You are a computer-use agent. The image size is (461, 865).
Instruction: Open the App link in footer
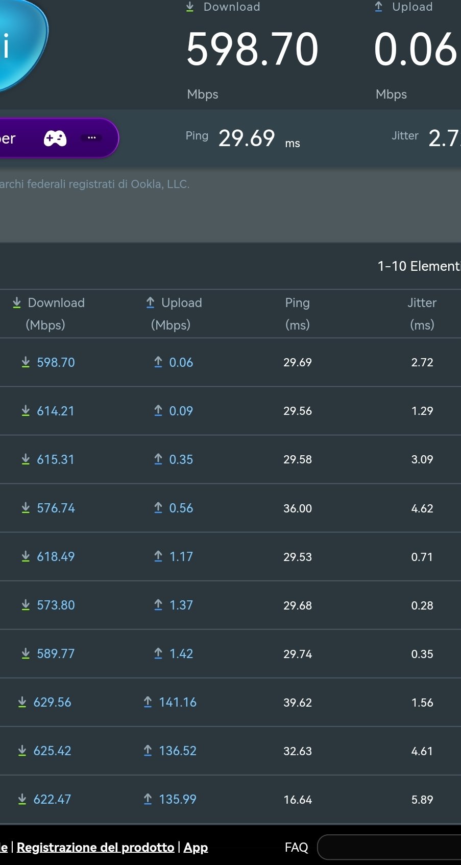tap(196, 847)
